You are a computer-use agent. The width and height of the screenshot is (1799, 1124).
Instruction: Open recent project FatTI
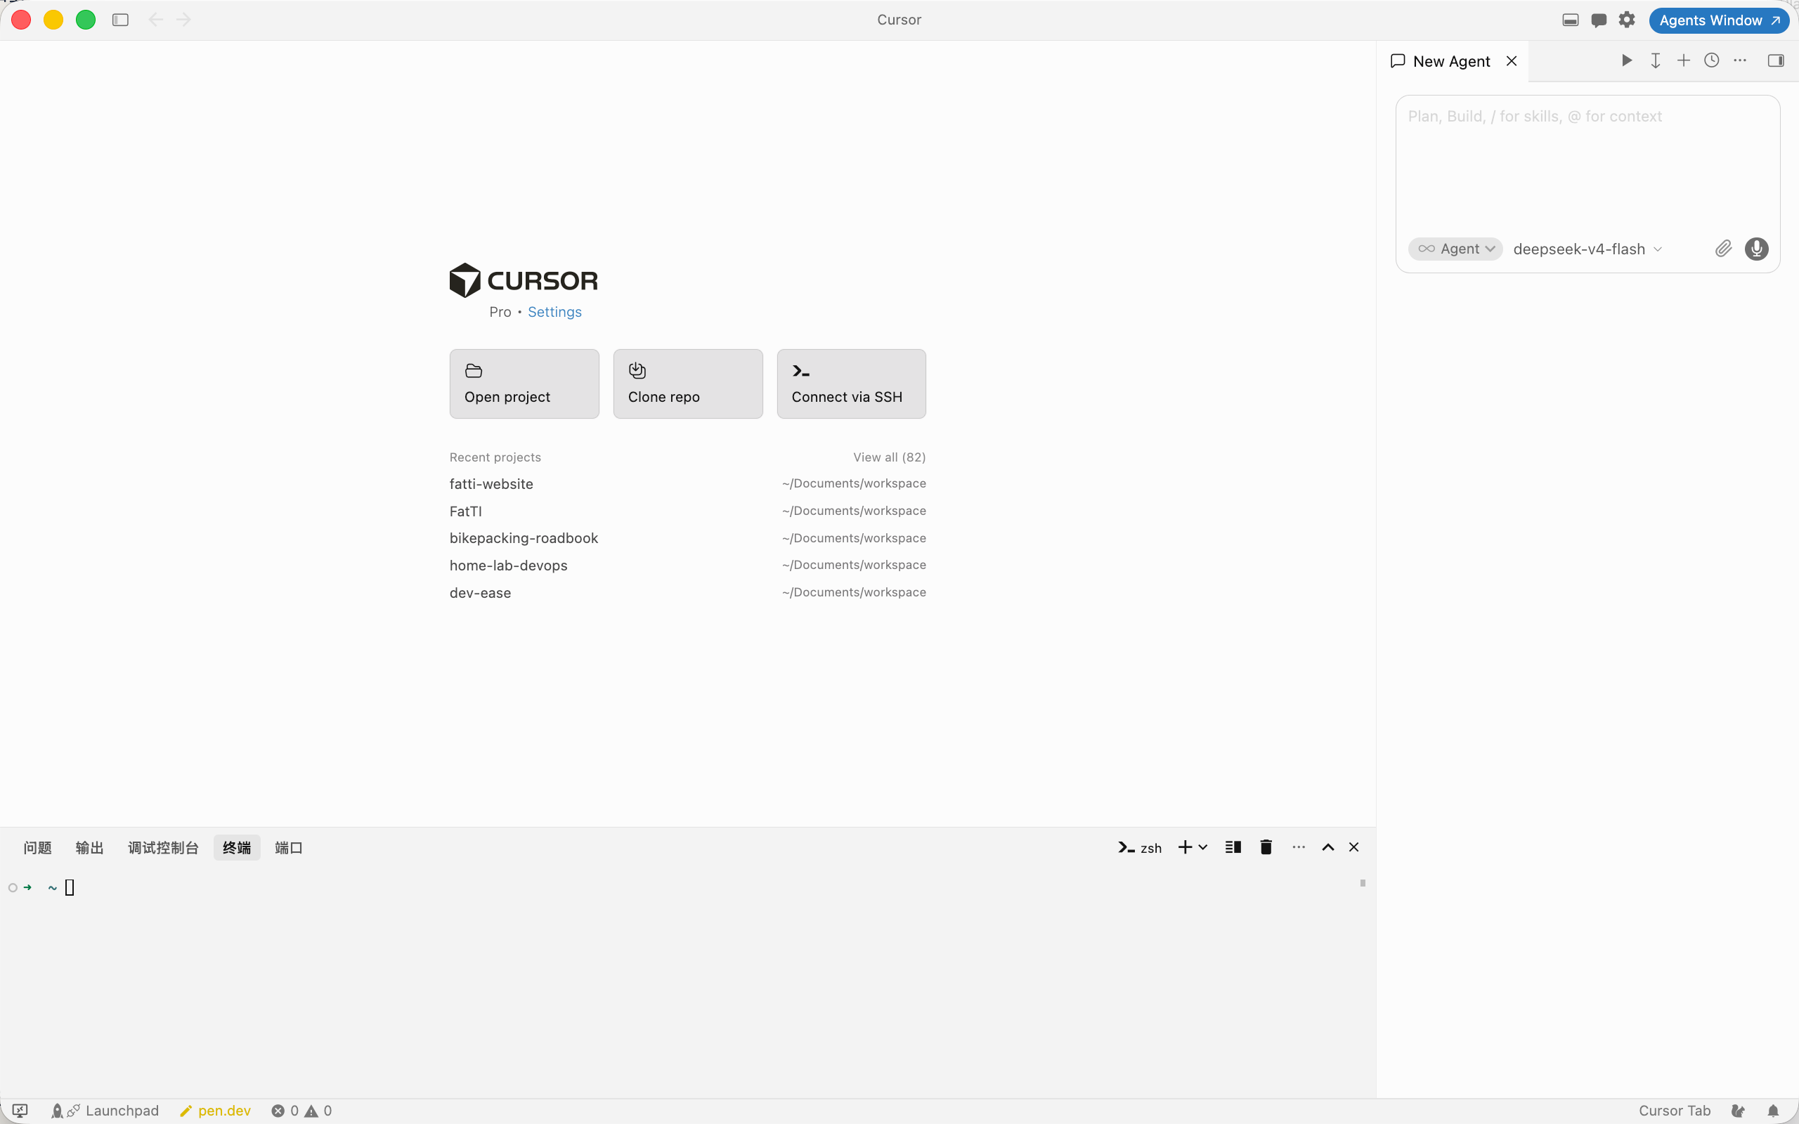coord(688,511)
